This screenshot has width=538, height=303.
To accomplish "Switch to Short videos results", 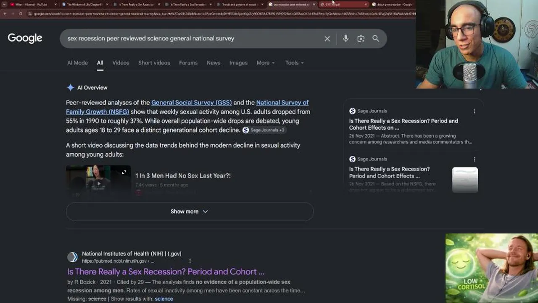I will click(x=154, y=63).
